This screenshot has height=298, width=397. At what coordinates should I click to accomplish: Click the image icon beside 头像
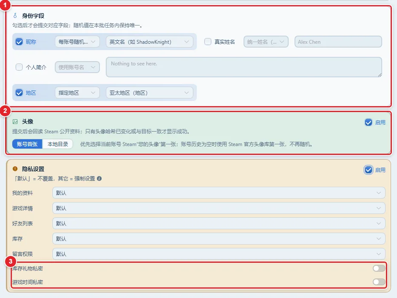[15, 121]
